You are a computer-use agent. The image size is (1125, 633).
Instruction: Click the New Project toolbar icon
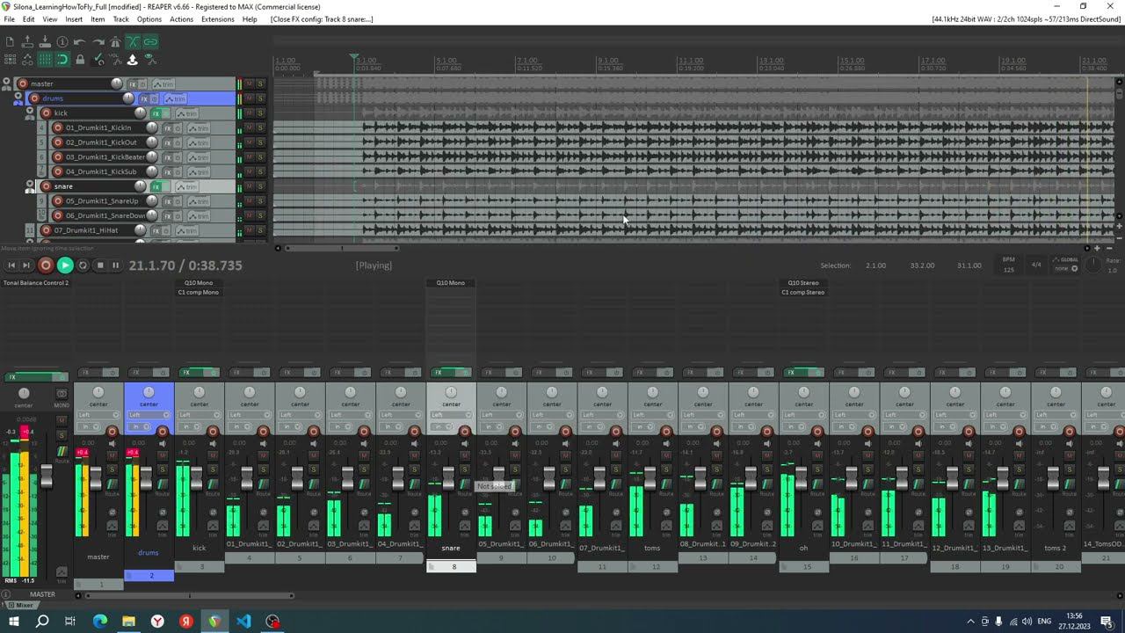pos(10,42)
